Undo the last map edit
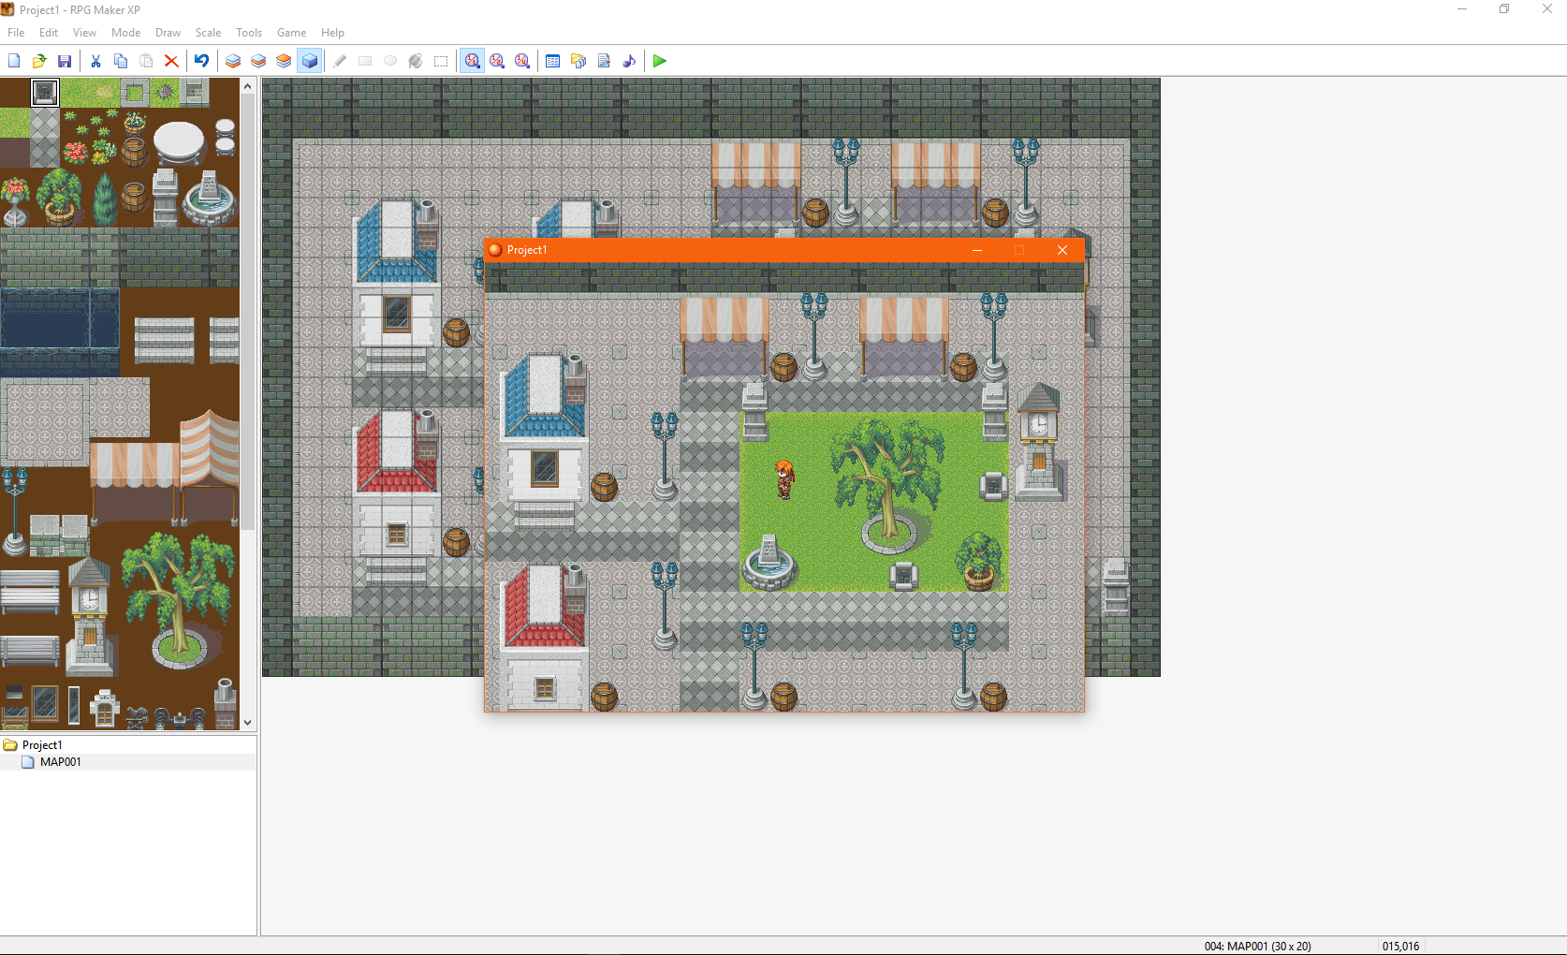The height and width of the screenshot is (955, 1567). coord(201,61)
